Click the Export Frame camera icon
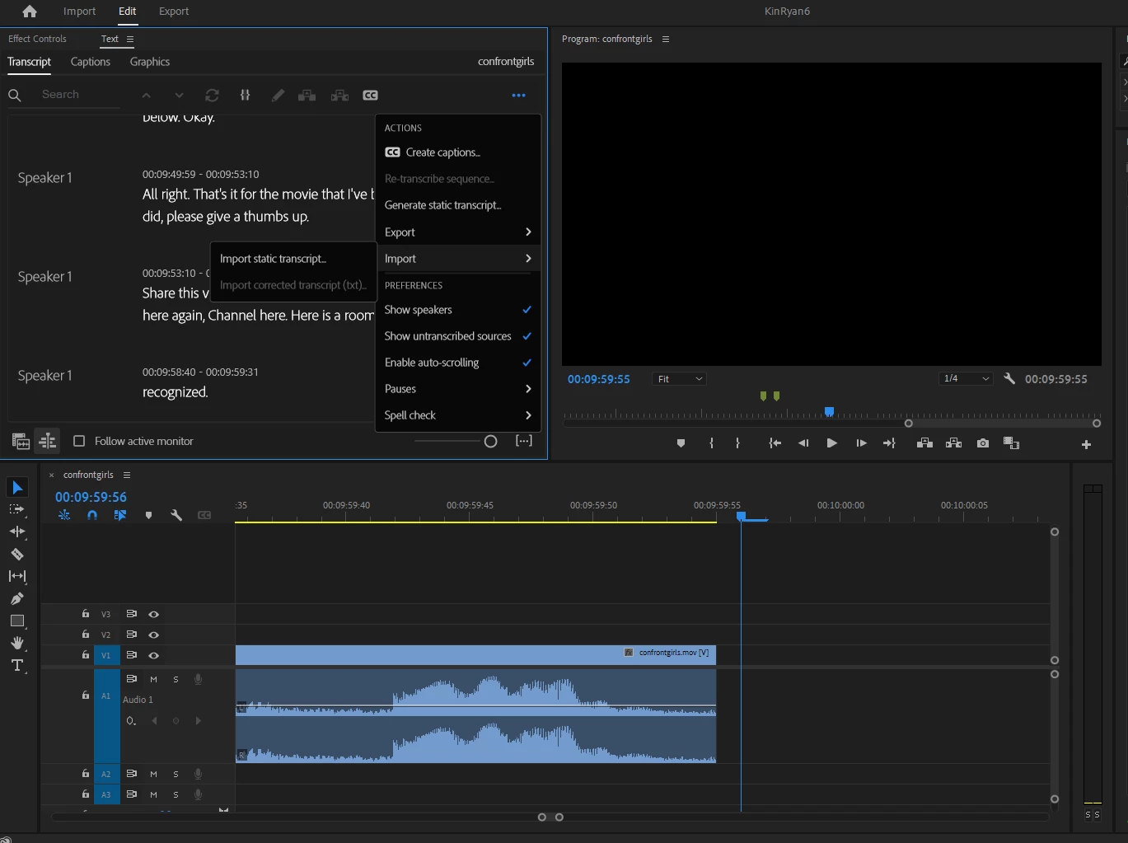The width and height of the screenshot is (1128, 843). (982, 443)
